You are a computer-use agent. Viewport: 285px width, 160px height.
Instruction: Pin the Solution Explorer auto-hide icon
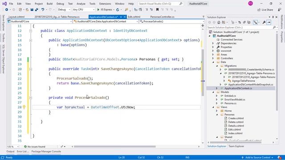pos(273,17)
